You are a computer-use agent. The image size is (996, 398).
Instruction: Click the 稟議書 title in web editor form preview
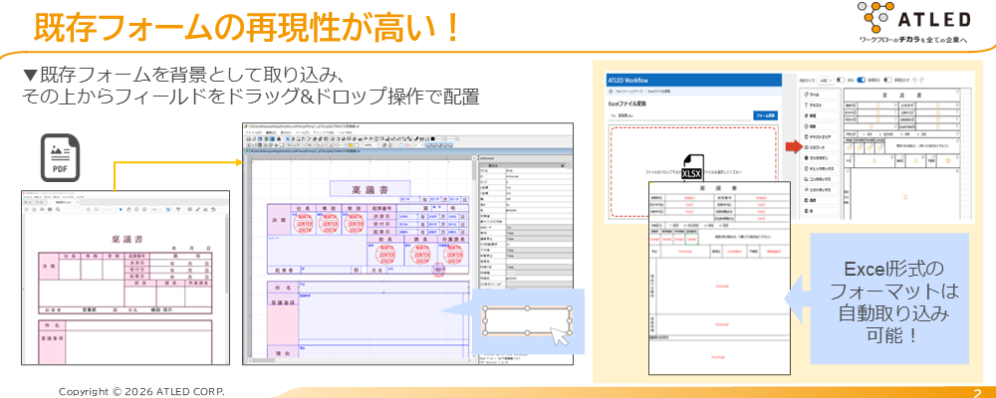tap(902, 96)
